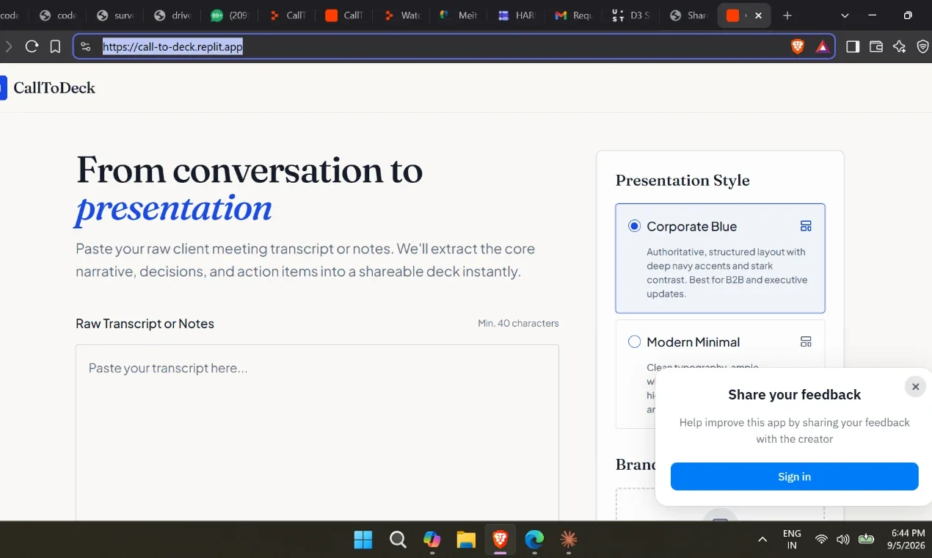Click the 'From conversation to' headline

click(250, 170)
